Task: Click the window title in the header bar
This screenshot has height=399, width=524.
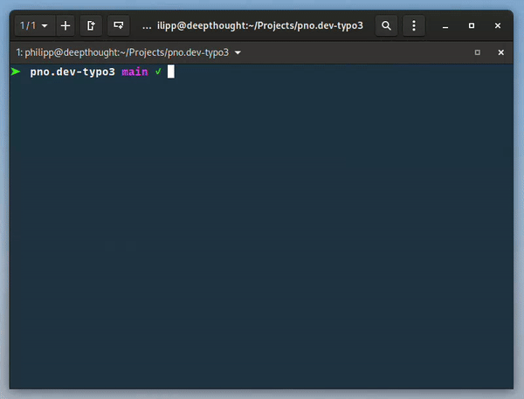Action: click(x=253, y=25)
